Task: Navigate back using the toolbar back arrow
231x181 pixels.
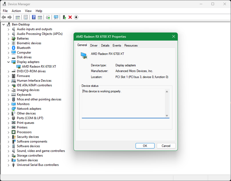Action: 3,17
